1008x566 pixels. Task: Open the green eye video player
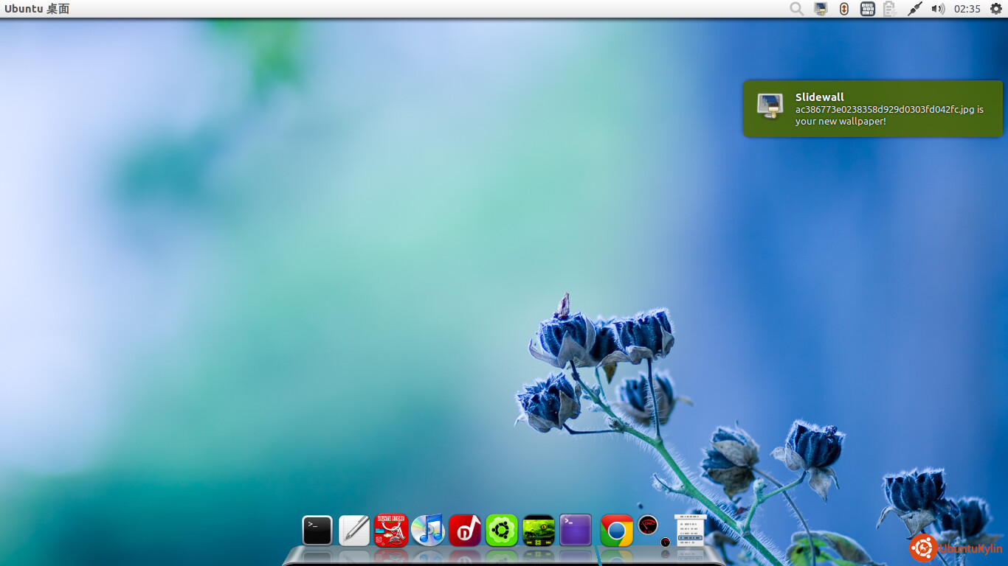pos(539,531)
